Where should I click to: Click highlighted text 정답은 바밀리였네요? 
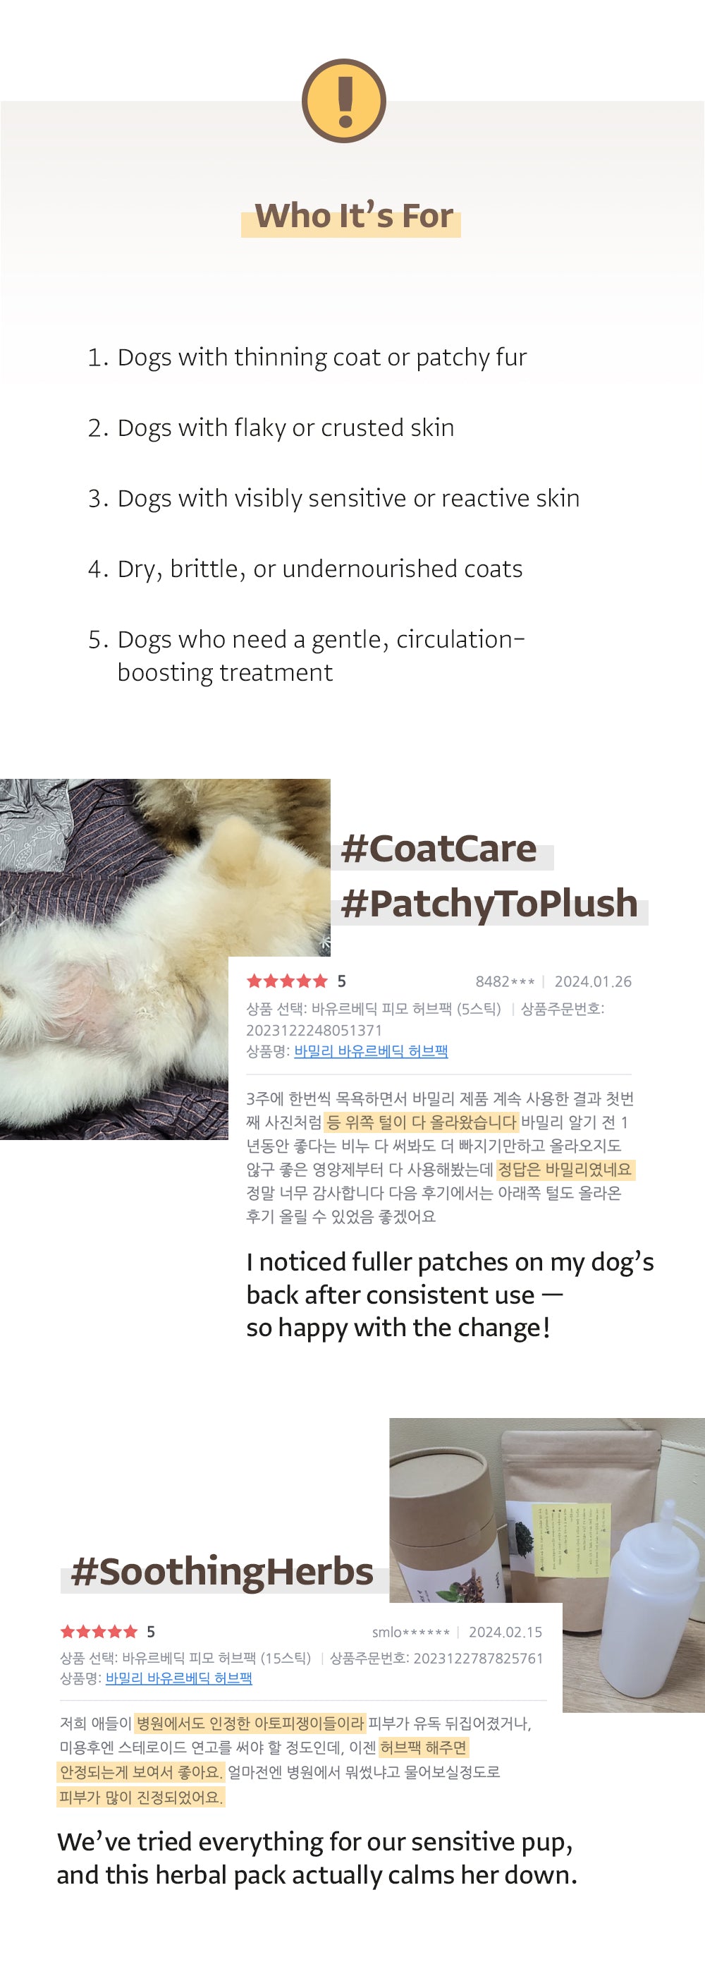pyautogui.click(x=565, y=1169)
